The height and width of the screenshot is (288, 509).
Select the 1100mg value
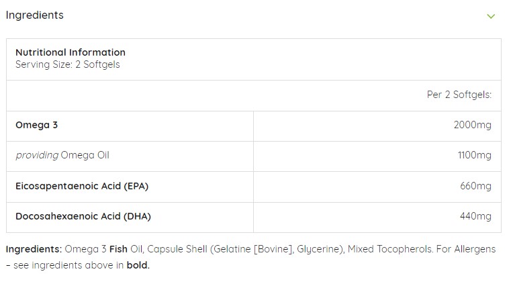tap(474, 155)
